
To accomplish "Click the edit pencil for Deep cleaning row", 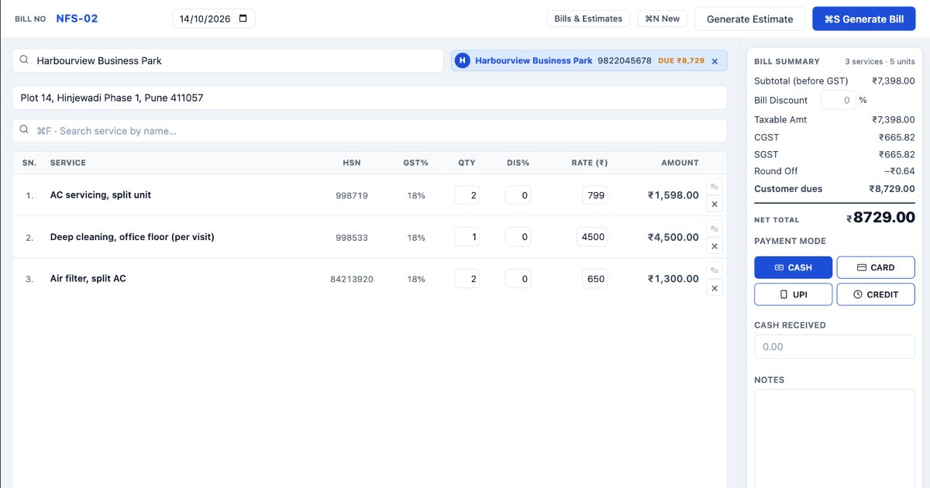I will click(715, 229).
